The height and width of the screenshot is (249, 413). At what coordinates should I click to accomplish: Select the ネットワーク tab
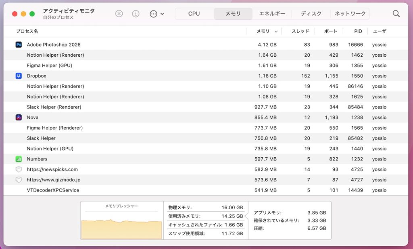(x=350, y=14)
